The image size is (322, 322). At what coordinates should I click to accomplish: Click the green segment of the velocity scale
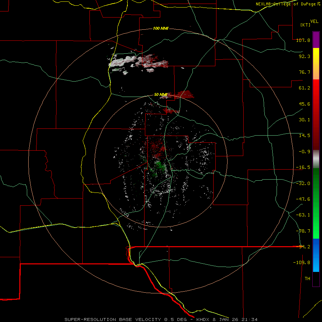click(x=316, y=203)
